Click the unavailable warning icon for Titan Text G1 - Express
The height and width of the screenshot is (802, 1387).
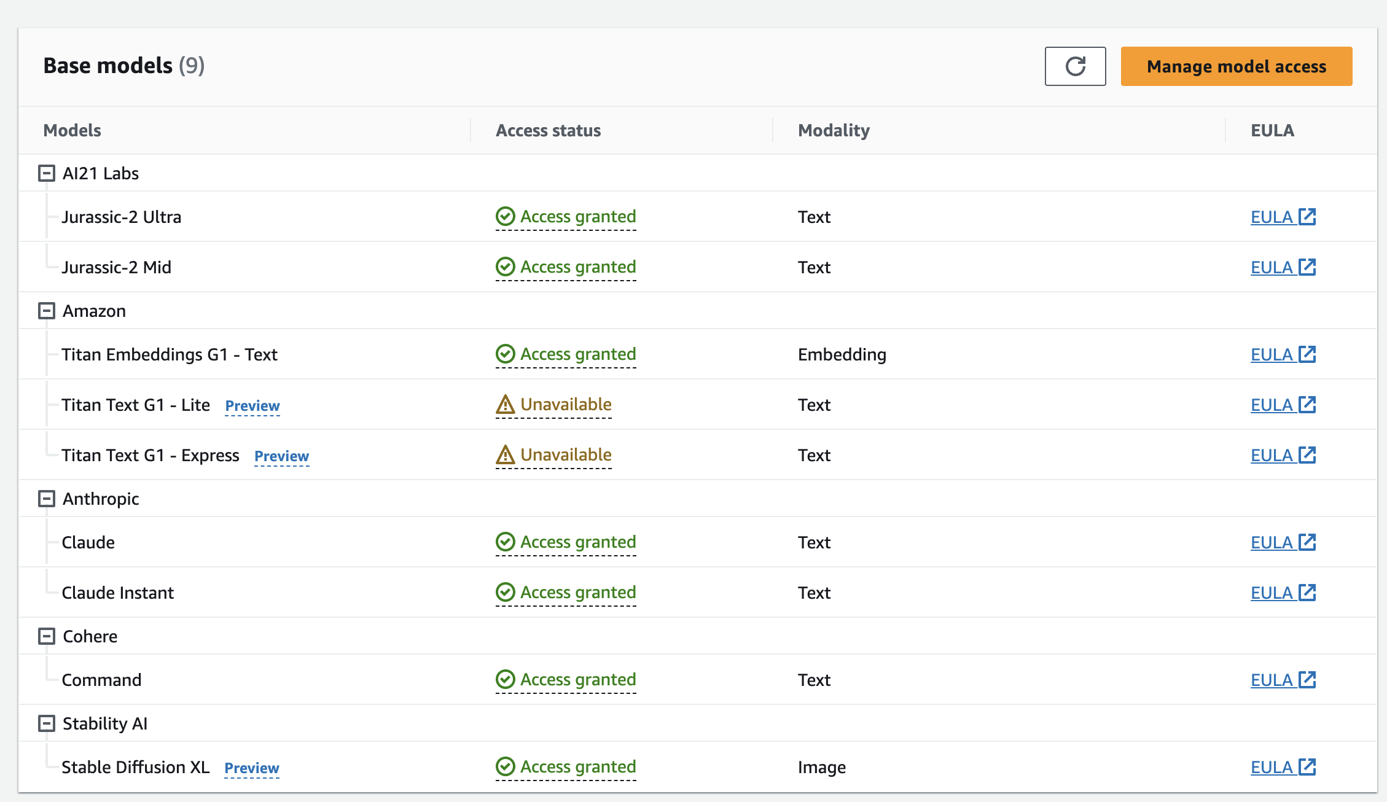point(504,454)
